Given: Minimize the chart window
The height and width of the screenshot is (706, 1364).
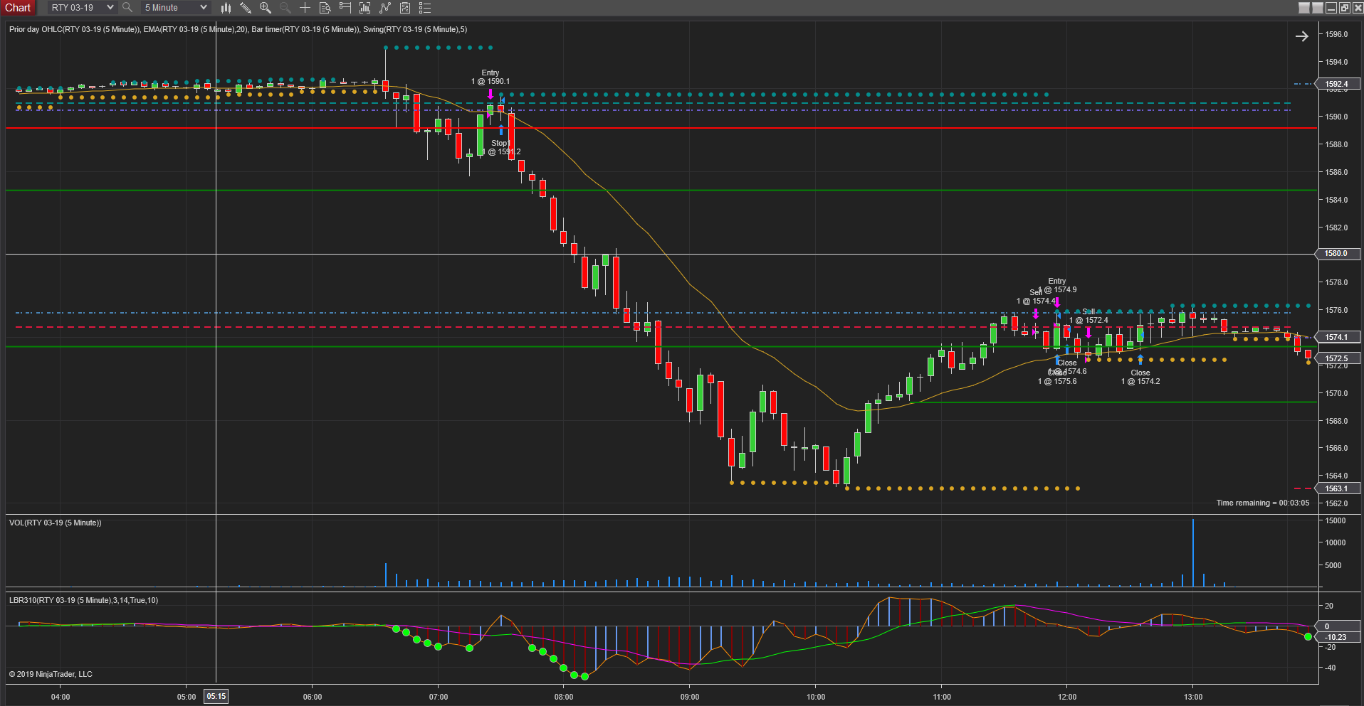Looking at the screenshot, I should [1331, 8].
